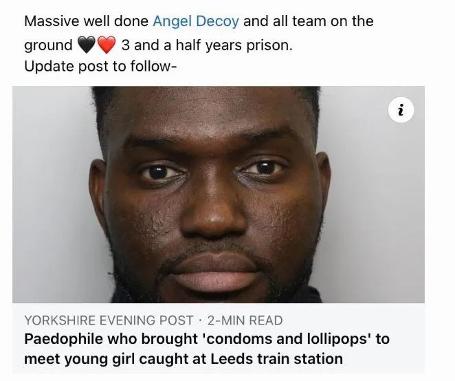Screen dimensions: 455x381
Task: Open the article preview photo
Action: point(218,195)
